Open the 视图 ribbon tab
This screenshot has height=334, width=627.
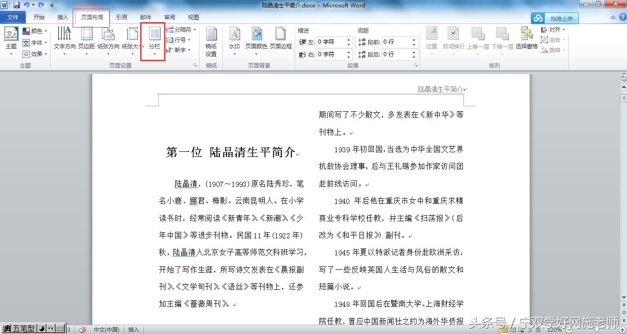[193, 17]
